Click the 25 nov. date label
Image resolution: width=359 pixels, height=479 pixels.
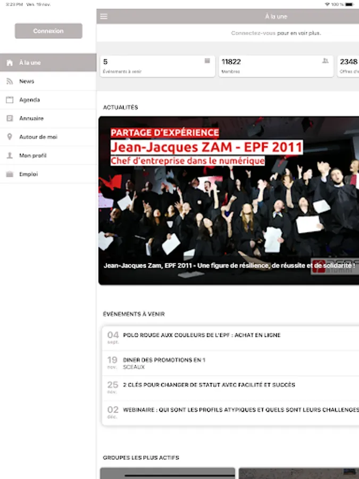(x=113, y=387)
